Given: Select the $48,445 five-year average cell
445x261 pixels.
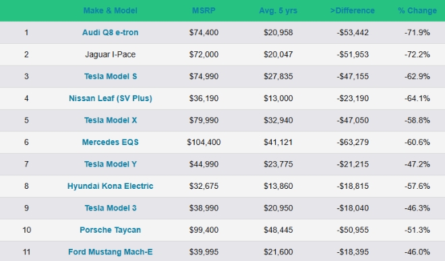Looking at the screenshot, I should tap(278, 230).
